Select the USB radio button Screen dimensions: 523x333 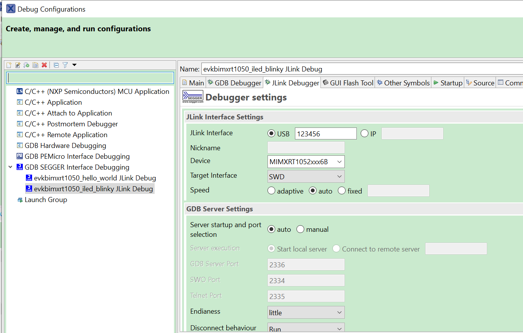click(x=271, y=134)
